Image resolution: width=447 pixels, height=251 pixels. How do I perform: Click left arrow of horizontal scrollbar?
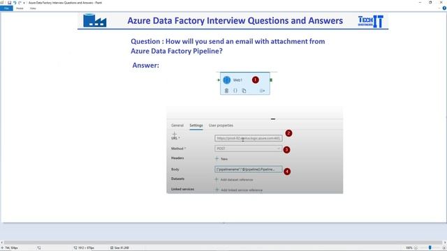pyautogui.click(x=1, y=243)
